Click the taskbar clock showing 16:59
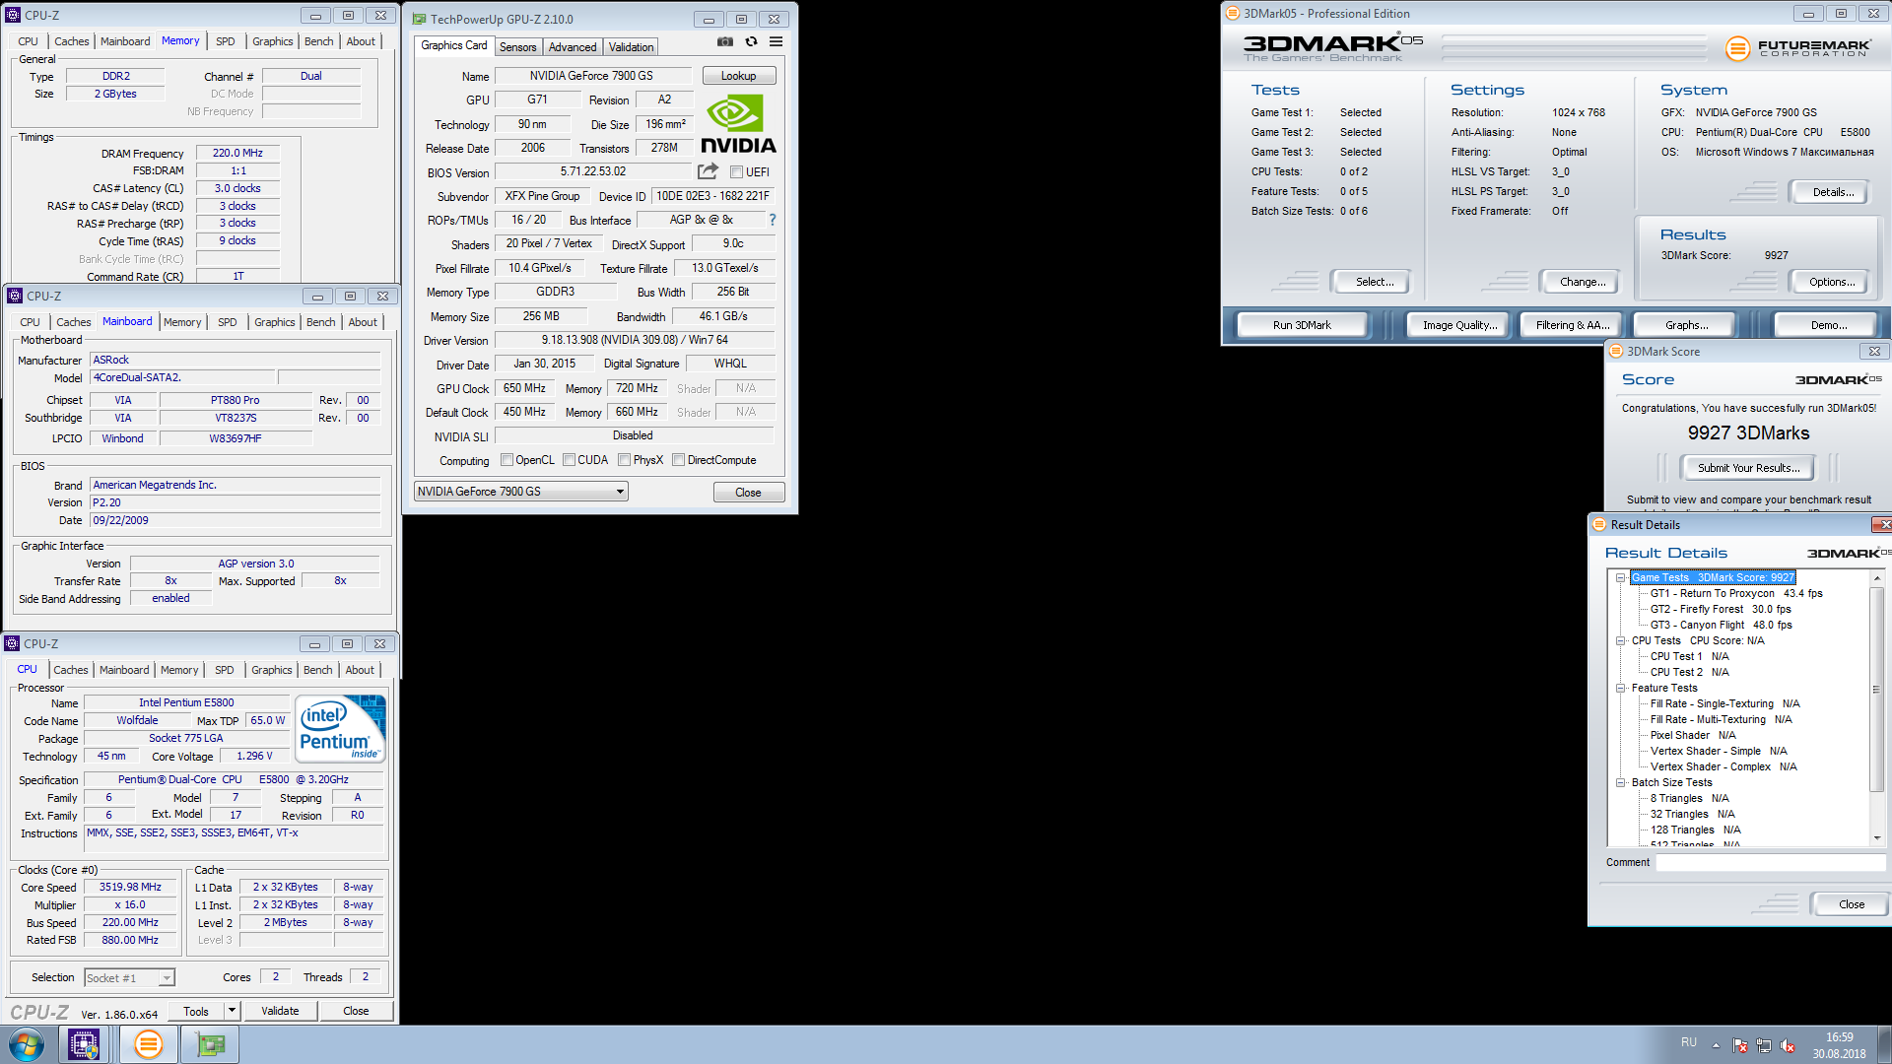The height and width of the screenshot is (1064, 1892). point(1839,1045)
